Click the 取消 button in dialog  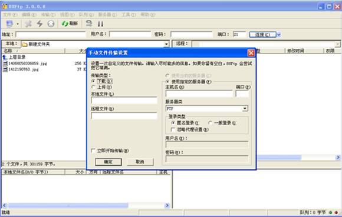140,162
